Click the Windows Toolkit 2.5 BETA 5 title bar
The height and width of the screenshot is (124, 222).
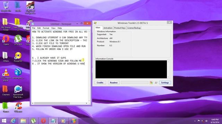tap(133, 23)
